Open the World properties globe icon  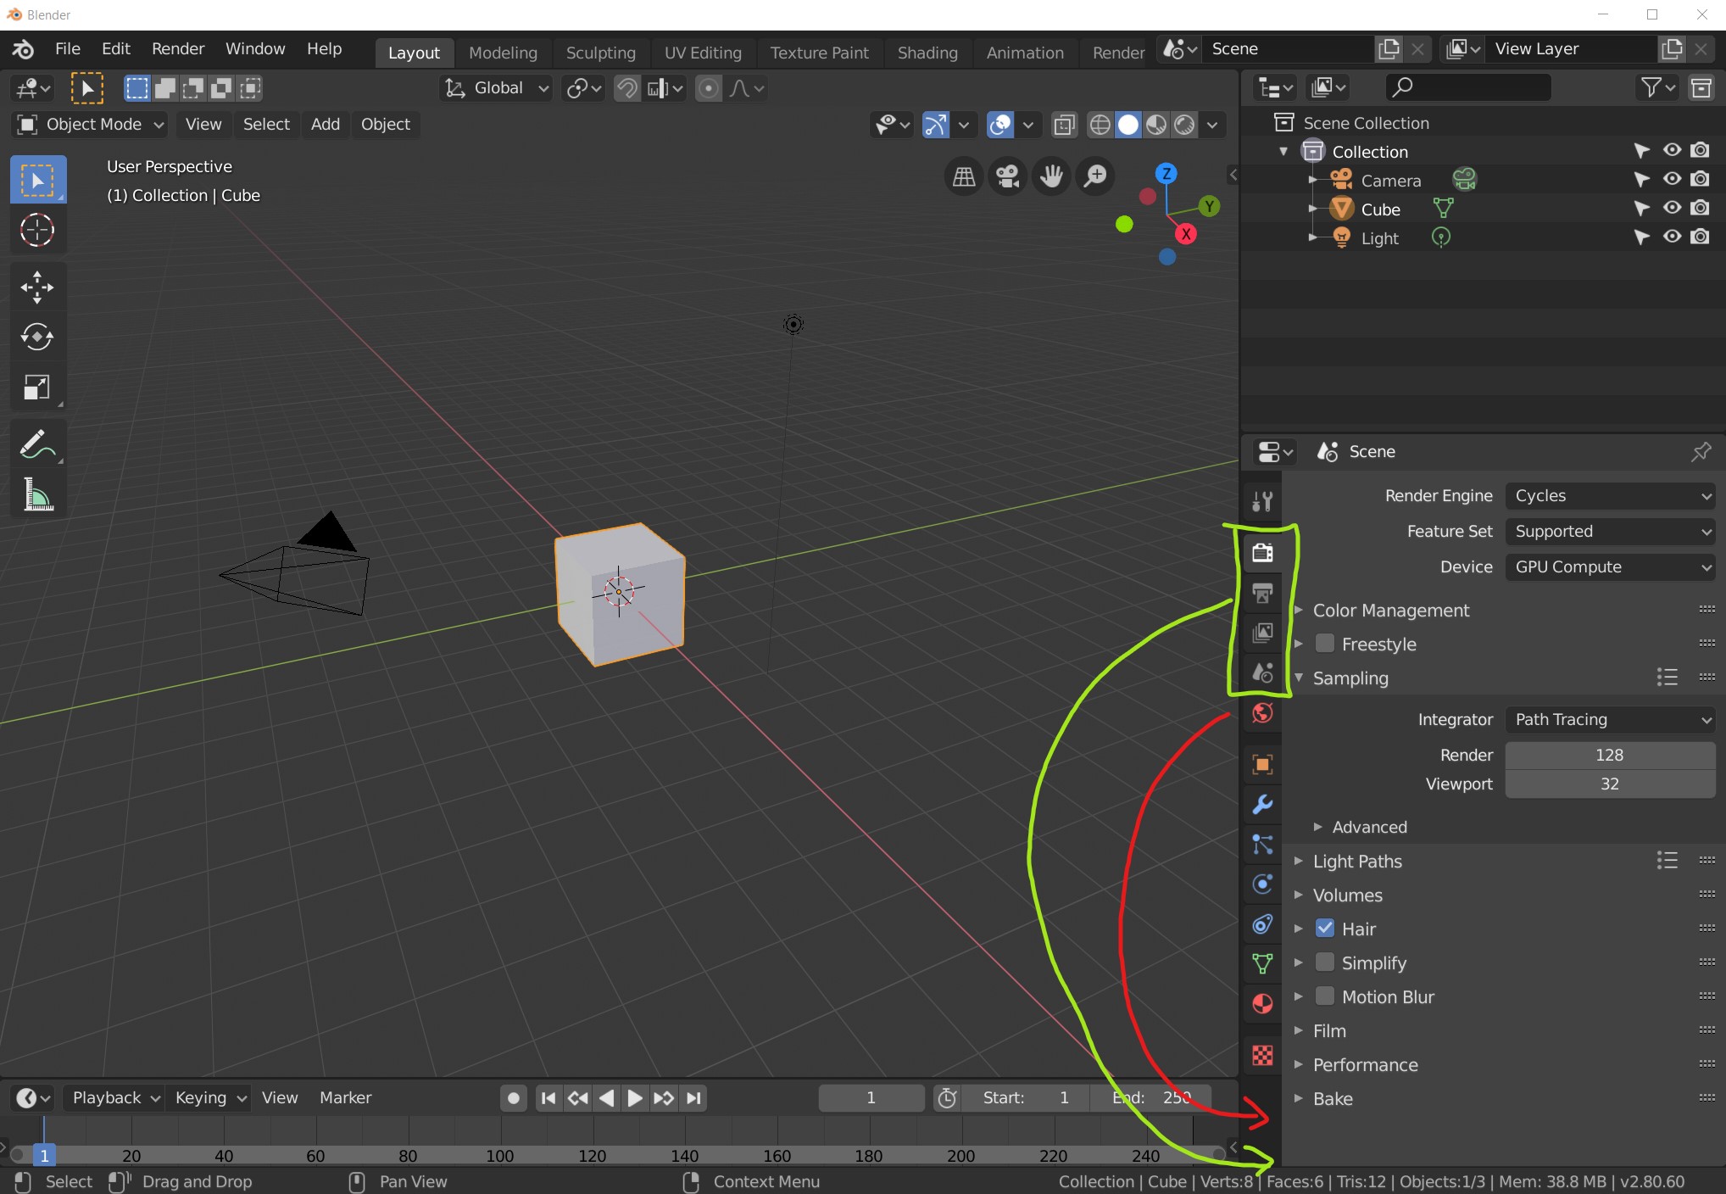coord(1262,713)
